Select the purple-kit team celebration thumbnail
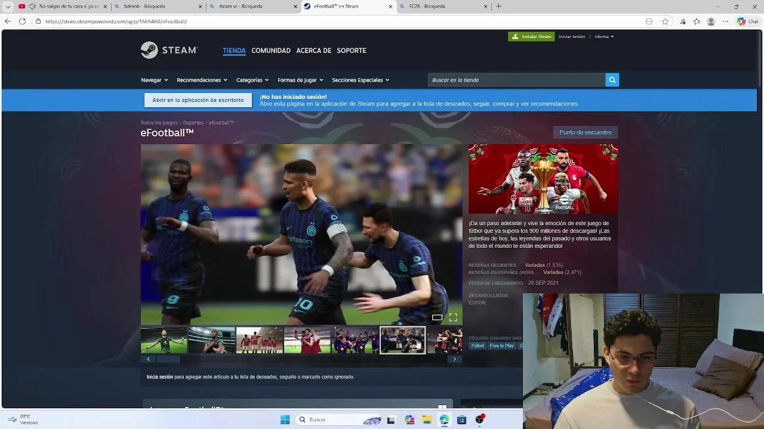The height and width of the screenshot is (429, 764). pos(355,340)
